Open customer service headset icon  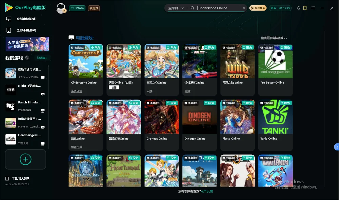(x=298, y=8)
